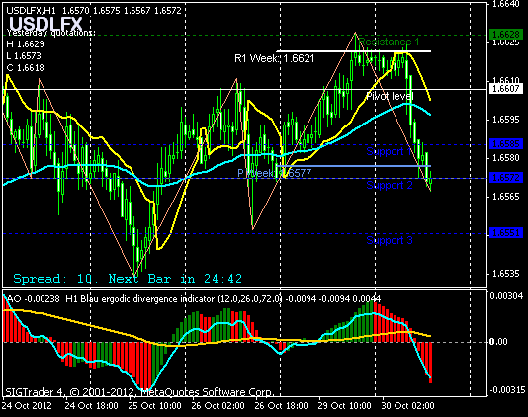Image resolution: width=528 pixels, height=417 pixels.
Task: Click the '24 Oct 2012' time axis label
Action: [28, 405]
